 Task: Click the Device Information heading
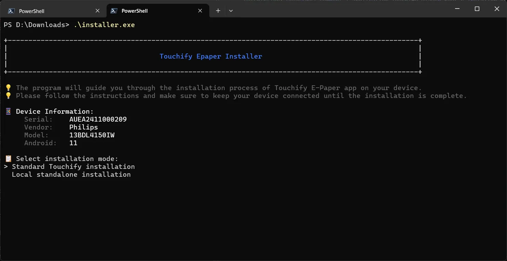55,112
